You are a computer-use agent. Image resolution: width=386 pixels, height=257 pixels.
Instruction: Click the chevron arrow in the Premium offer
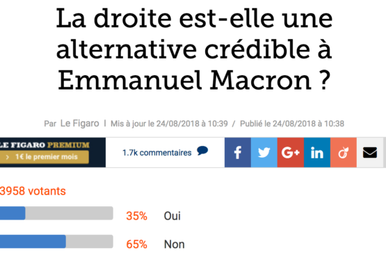pos(8,157)
